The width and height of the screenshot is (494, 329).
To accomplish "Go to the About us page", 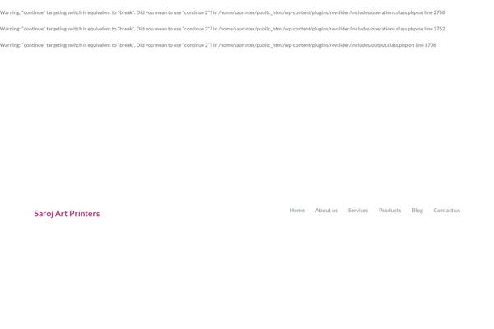I will 326,211.
